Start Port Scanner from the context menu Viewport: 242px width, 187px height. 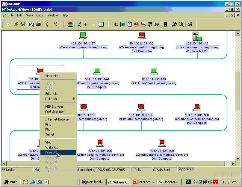click(58, 112)
